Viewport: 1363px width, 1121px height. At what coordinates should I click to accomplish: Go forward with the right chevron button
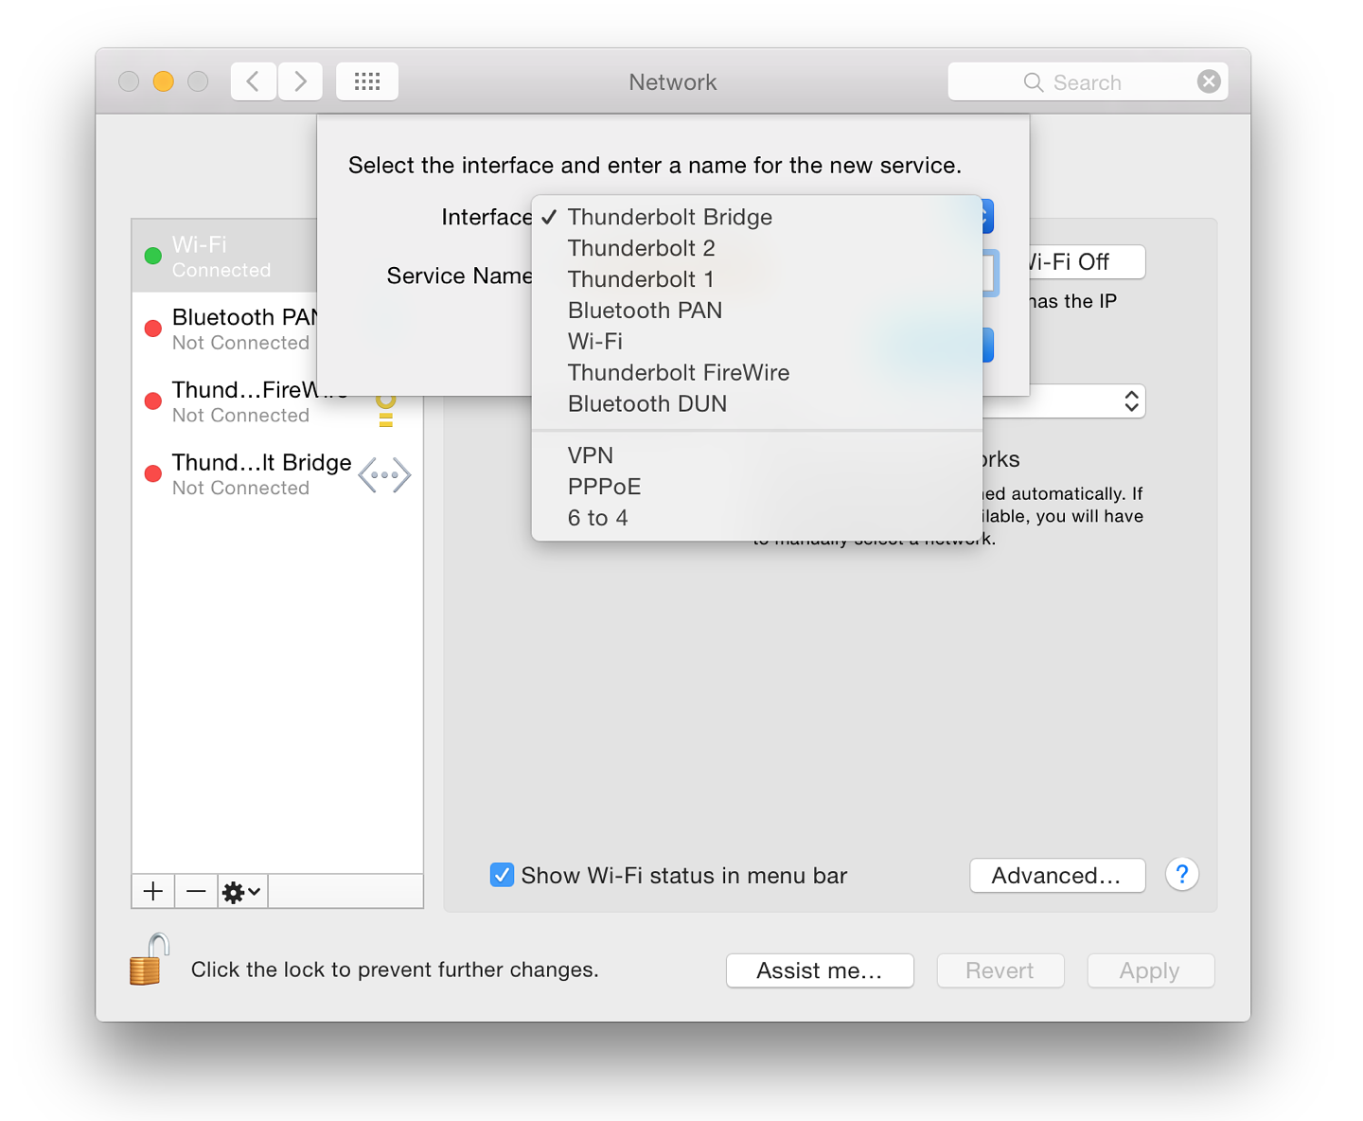[300, 81]
